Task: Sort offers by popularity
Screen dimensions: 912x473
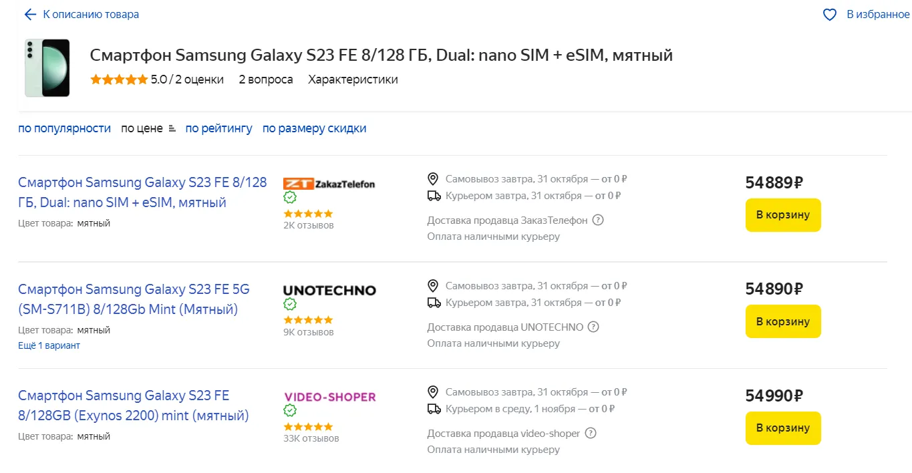Action: tap(64, 128)
